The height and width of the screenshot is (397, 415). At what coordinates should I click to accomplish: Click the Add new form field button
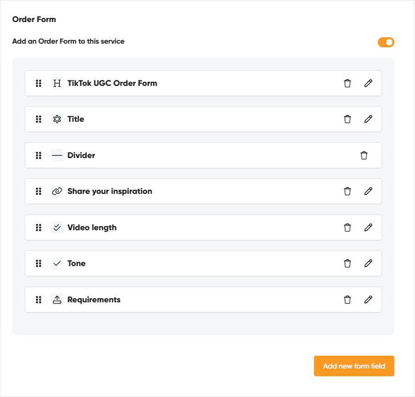[354, 366]
